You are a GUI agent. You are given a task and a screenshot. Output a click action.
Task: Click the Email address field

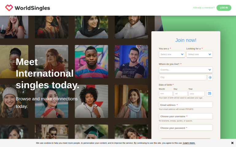[186, 105]
